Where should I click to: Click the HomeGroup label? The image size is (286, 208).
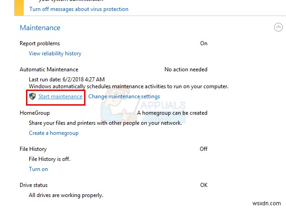35,112
